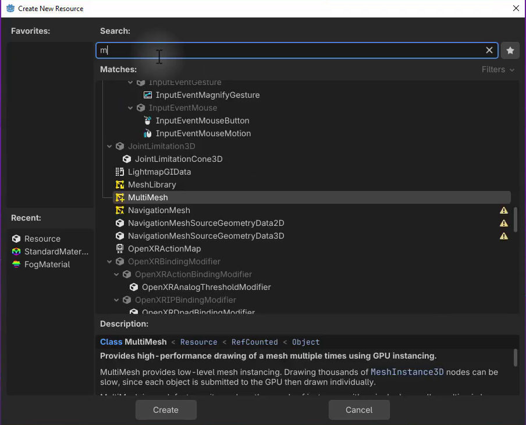526x425 pixels.
Task: Choose FogMaterial from Recent list
Action: coord(47,264)
